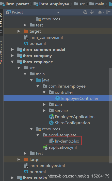The height and width of the screenshot is (181, 112).
Task: Select the topmost resources folder
Action: point(51,19)
